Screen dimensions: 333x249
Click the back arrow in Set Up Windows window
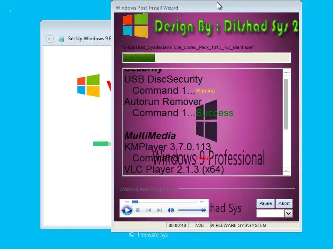pyautogui.click(x=50, y=39)
